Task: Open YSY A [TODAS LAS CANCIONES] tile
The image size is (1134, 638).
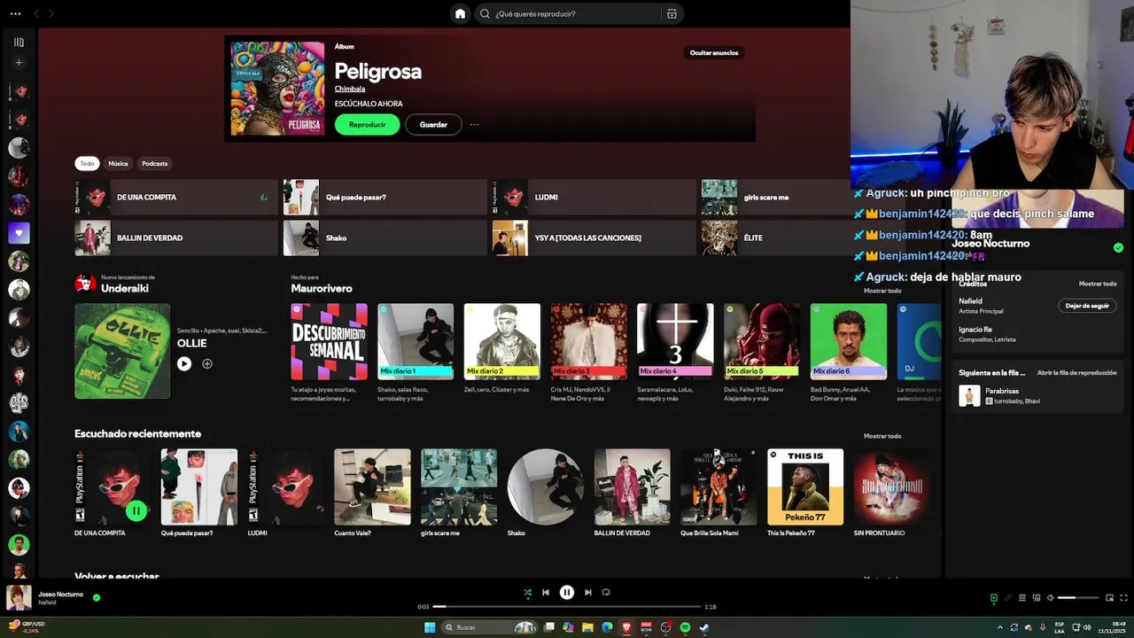Action: click(x=594, y=238)
